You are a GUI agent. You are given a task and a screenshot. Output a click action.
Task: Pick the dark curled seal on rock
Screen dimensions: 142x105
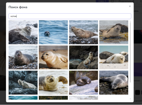83,83
